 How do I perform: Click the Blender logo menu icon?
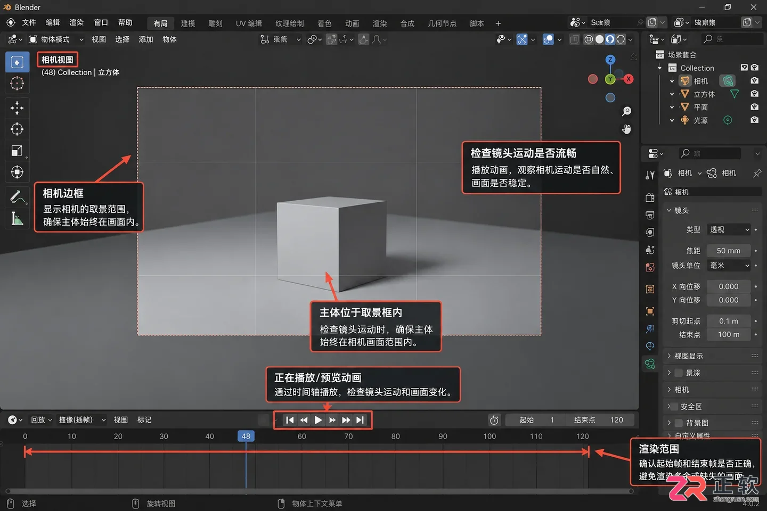coord(11,22)
